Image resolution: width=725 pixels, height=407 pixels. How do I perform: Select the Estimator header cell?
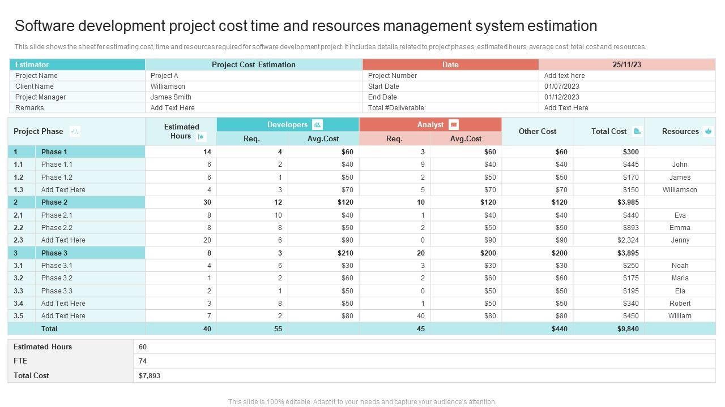click(77, 64)
